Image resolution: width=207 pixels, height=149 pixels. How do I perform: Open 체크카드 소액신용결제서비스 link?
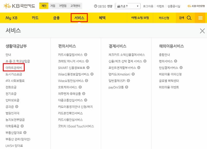[126, 55]
